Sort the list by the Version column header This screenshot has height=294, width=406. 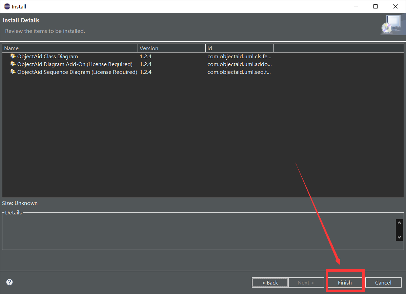[x=171, y=48]
